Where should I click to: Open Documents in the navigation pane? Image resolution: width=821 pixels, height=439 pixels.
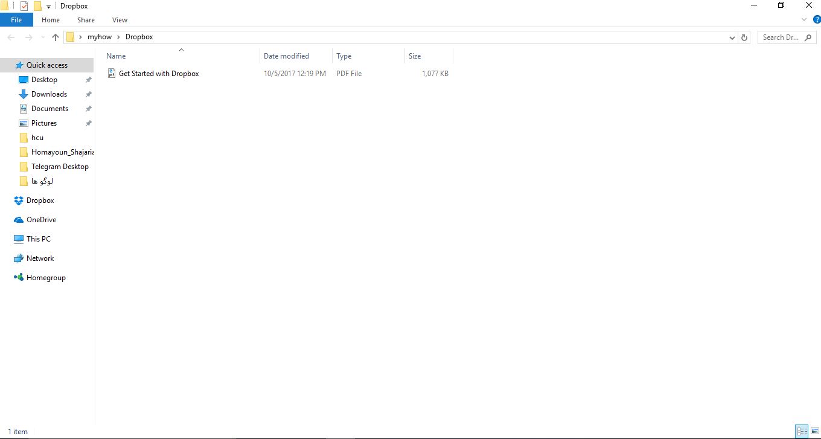point(50,109)
